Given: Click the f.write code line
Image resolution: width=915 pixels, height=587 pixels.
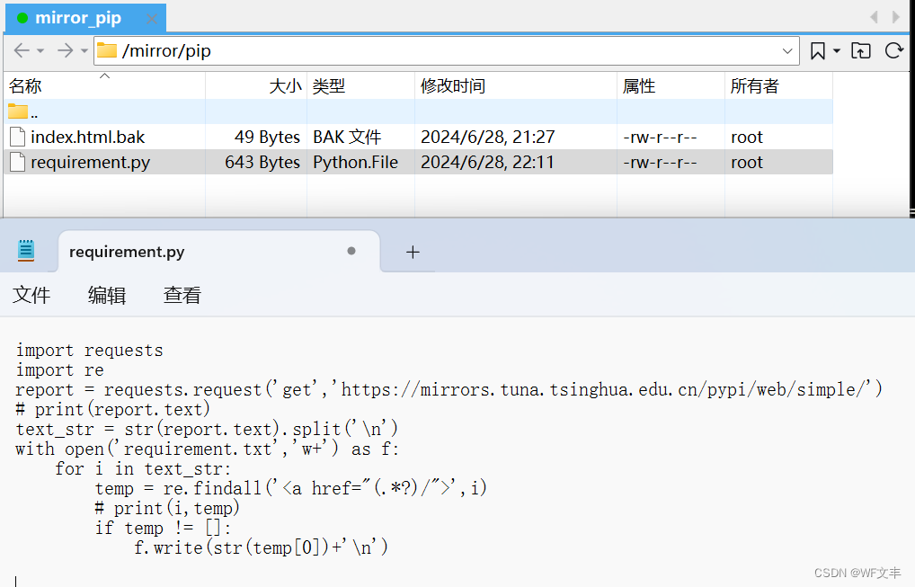Looking at the screenshot, I should (261, 548).
